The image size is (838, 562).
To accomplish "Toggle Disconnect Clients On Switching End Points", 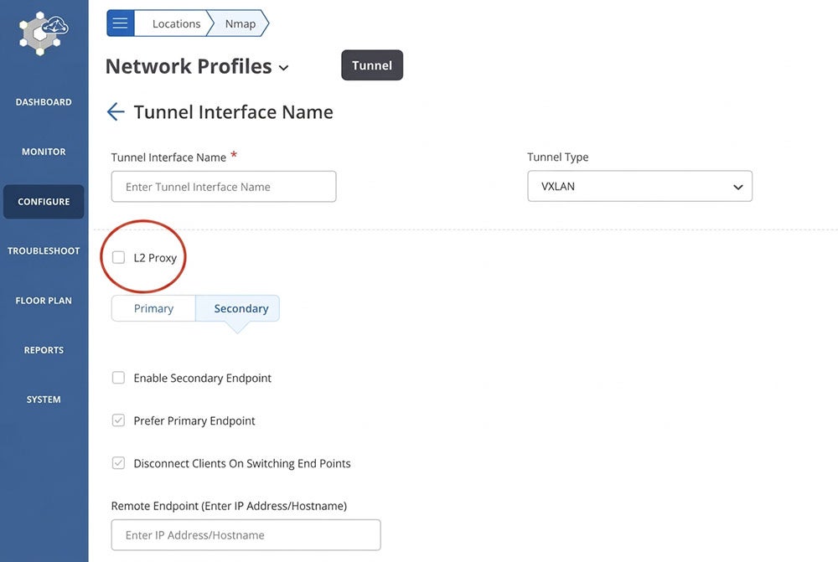I will pyautogui.click(x=119, y=463).
